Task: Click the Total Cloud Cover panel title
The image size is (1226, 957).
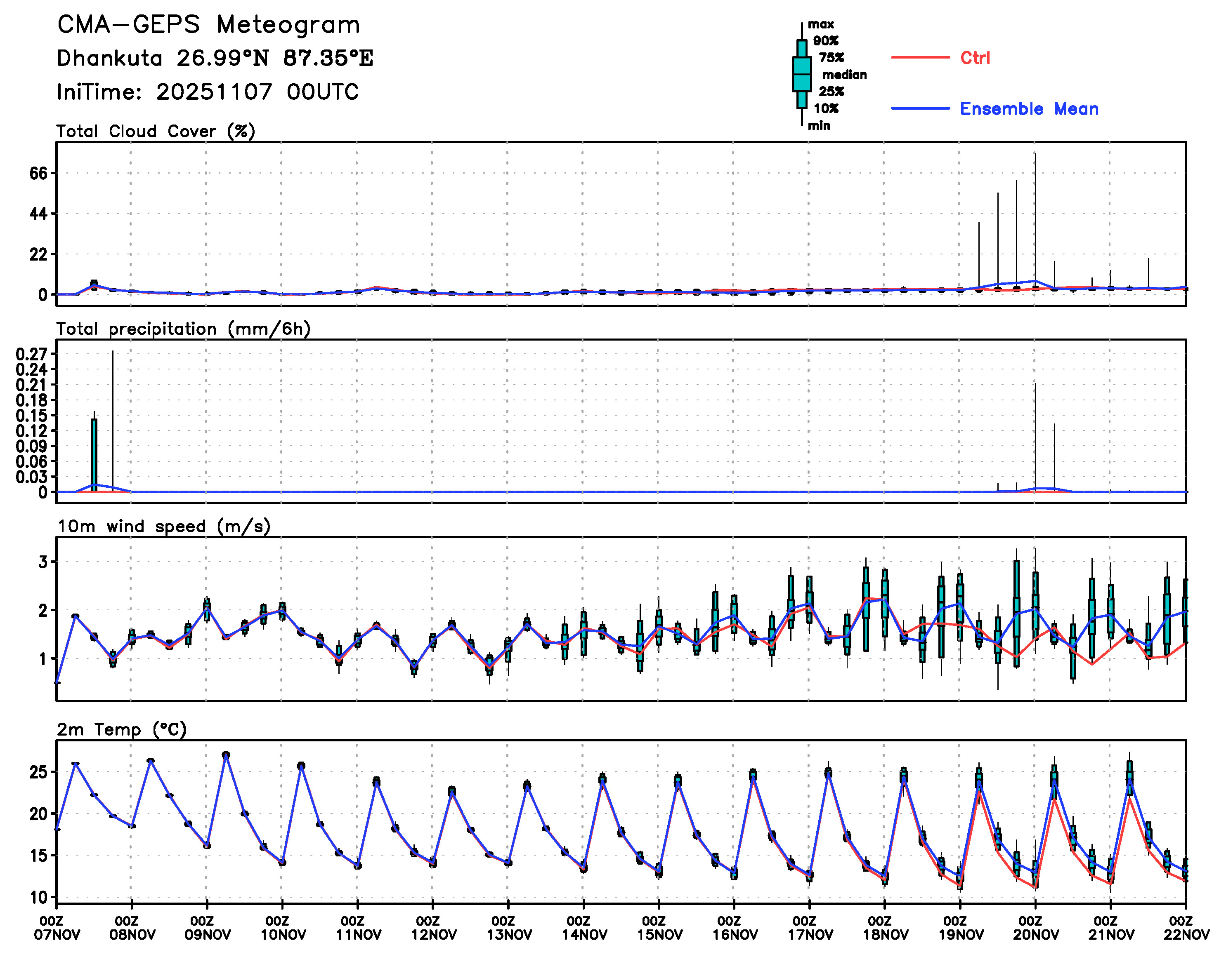Action: (x=156, y=131)
